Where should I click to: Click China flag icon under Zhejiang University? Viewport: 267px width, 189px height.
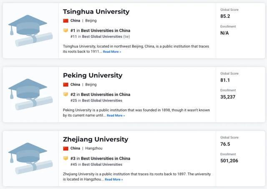(65, 148)
